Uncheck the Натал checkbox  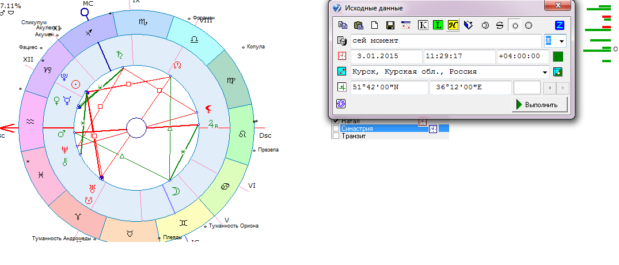[336, 122]
